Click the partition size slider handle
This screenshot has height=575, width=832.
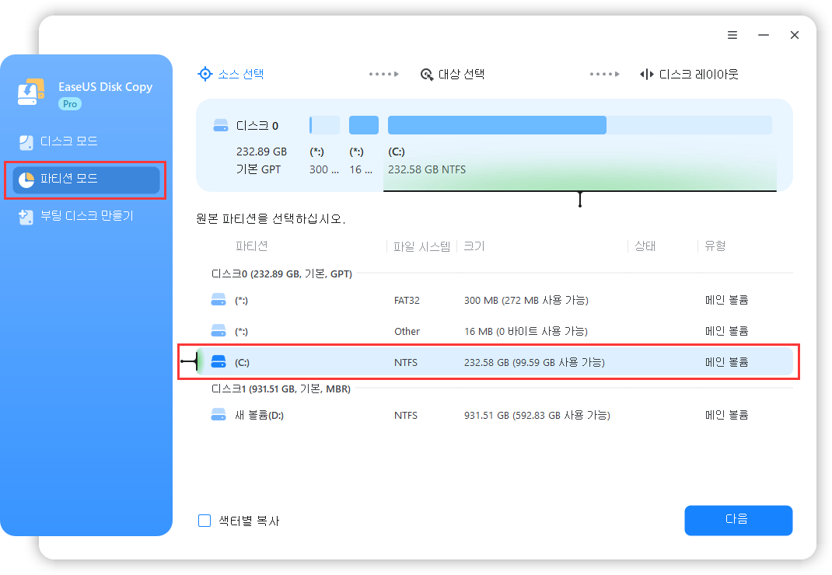pos(579,199)
